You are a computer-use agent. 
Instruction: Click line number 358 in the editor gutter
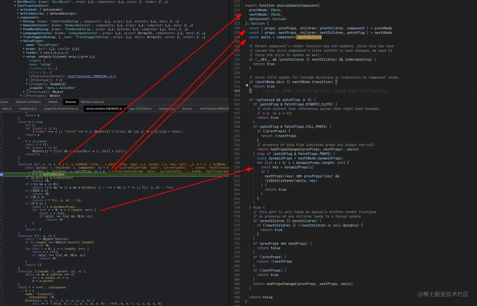(x=237, y=163)
